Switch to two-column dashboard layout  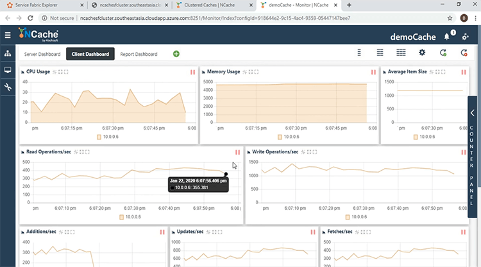(380, 53)
